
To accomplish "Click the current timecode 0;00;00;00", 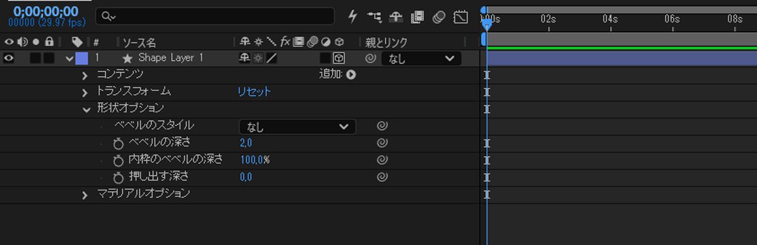I will (45, 11).
